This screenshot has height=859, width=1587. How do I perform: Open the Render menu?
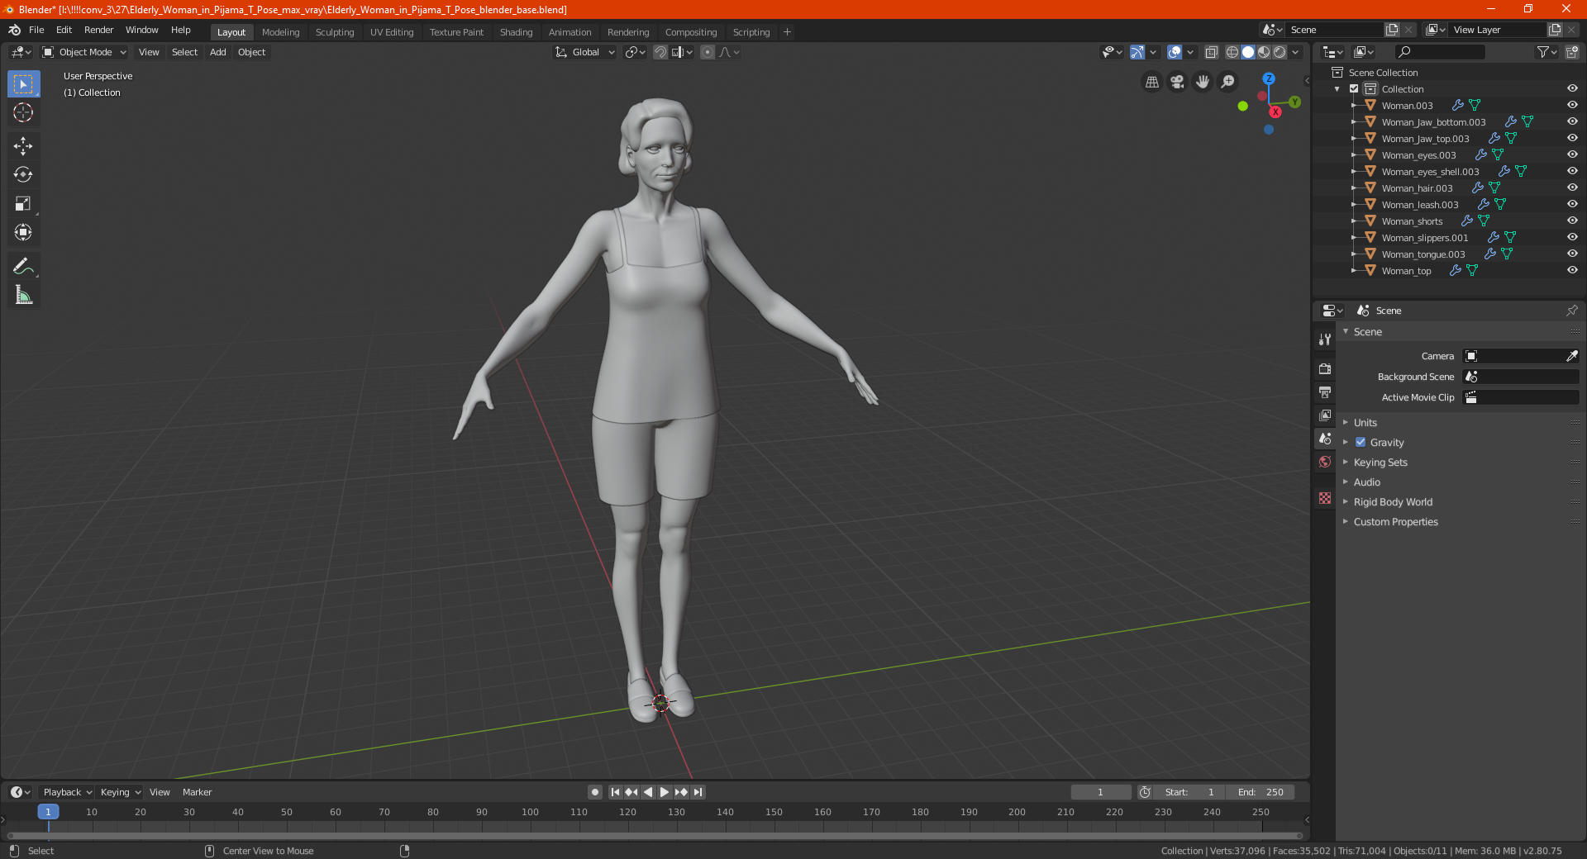click(x=98, y=30)
